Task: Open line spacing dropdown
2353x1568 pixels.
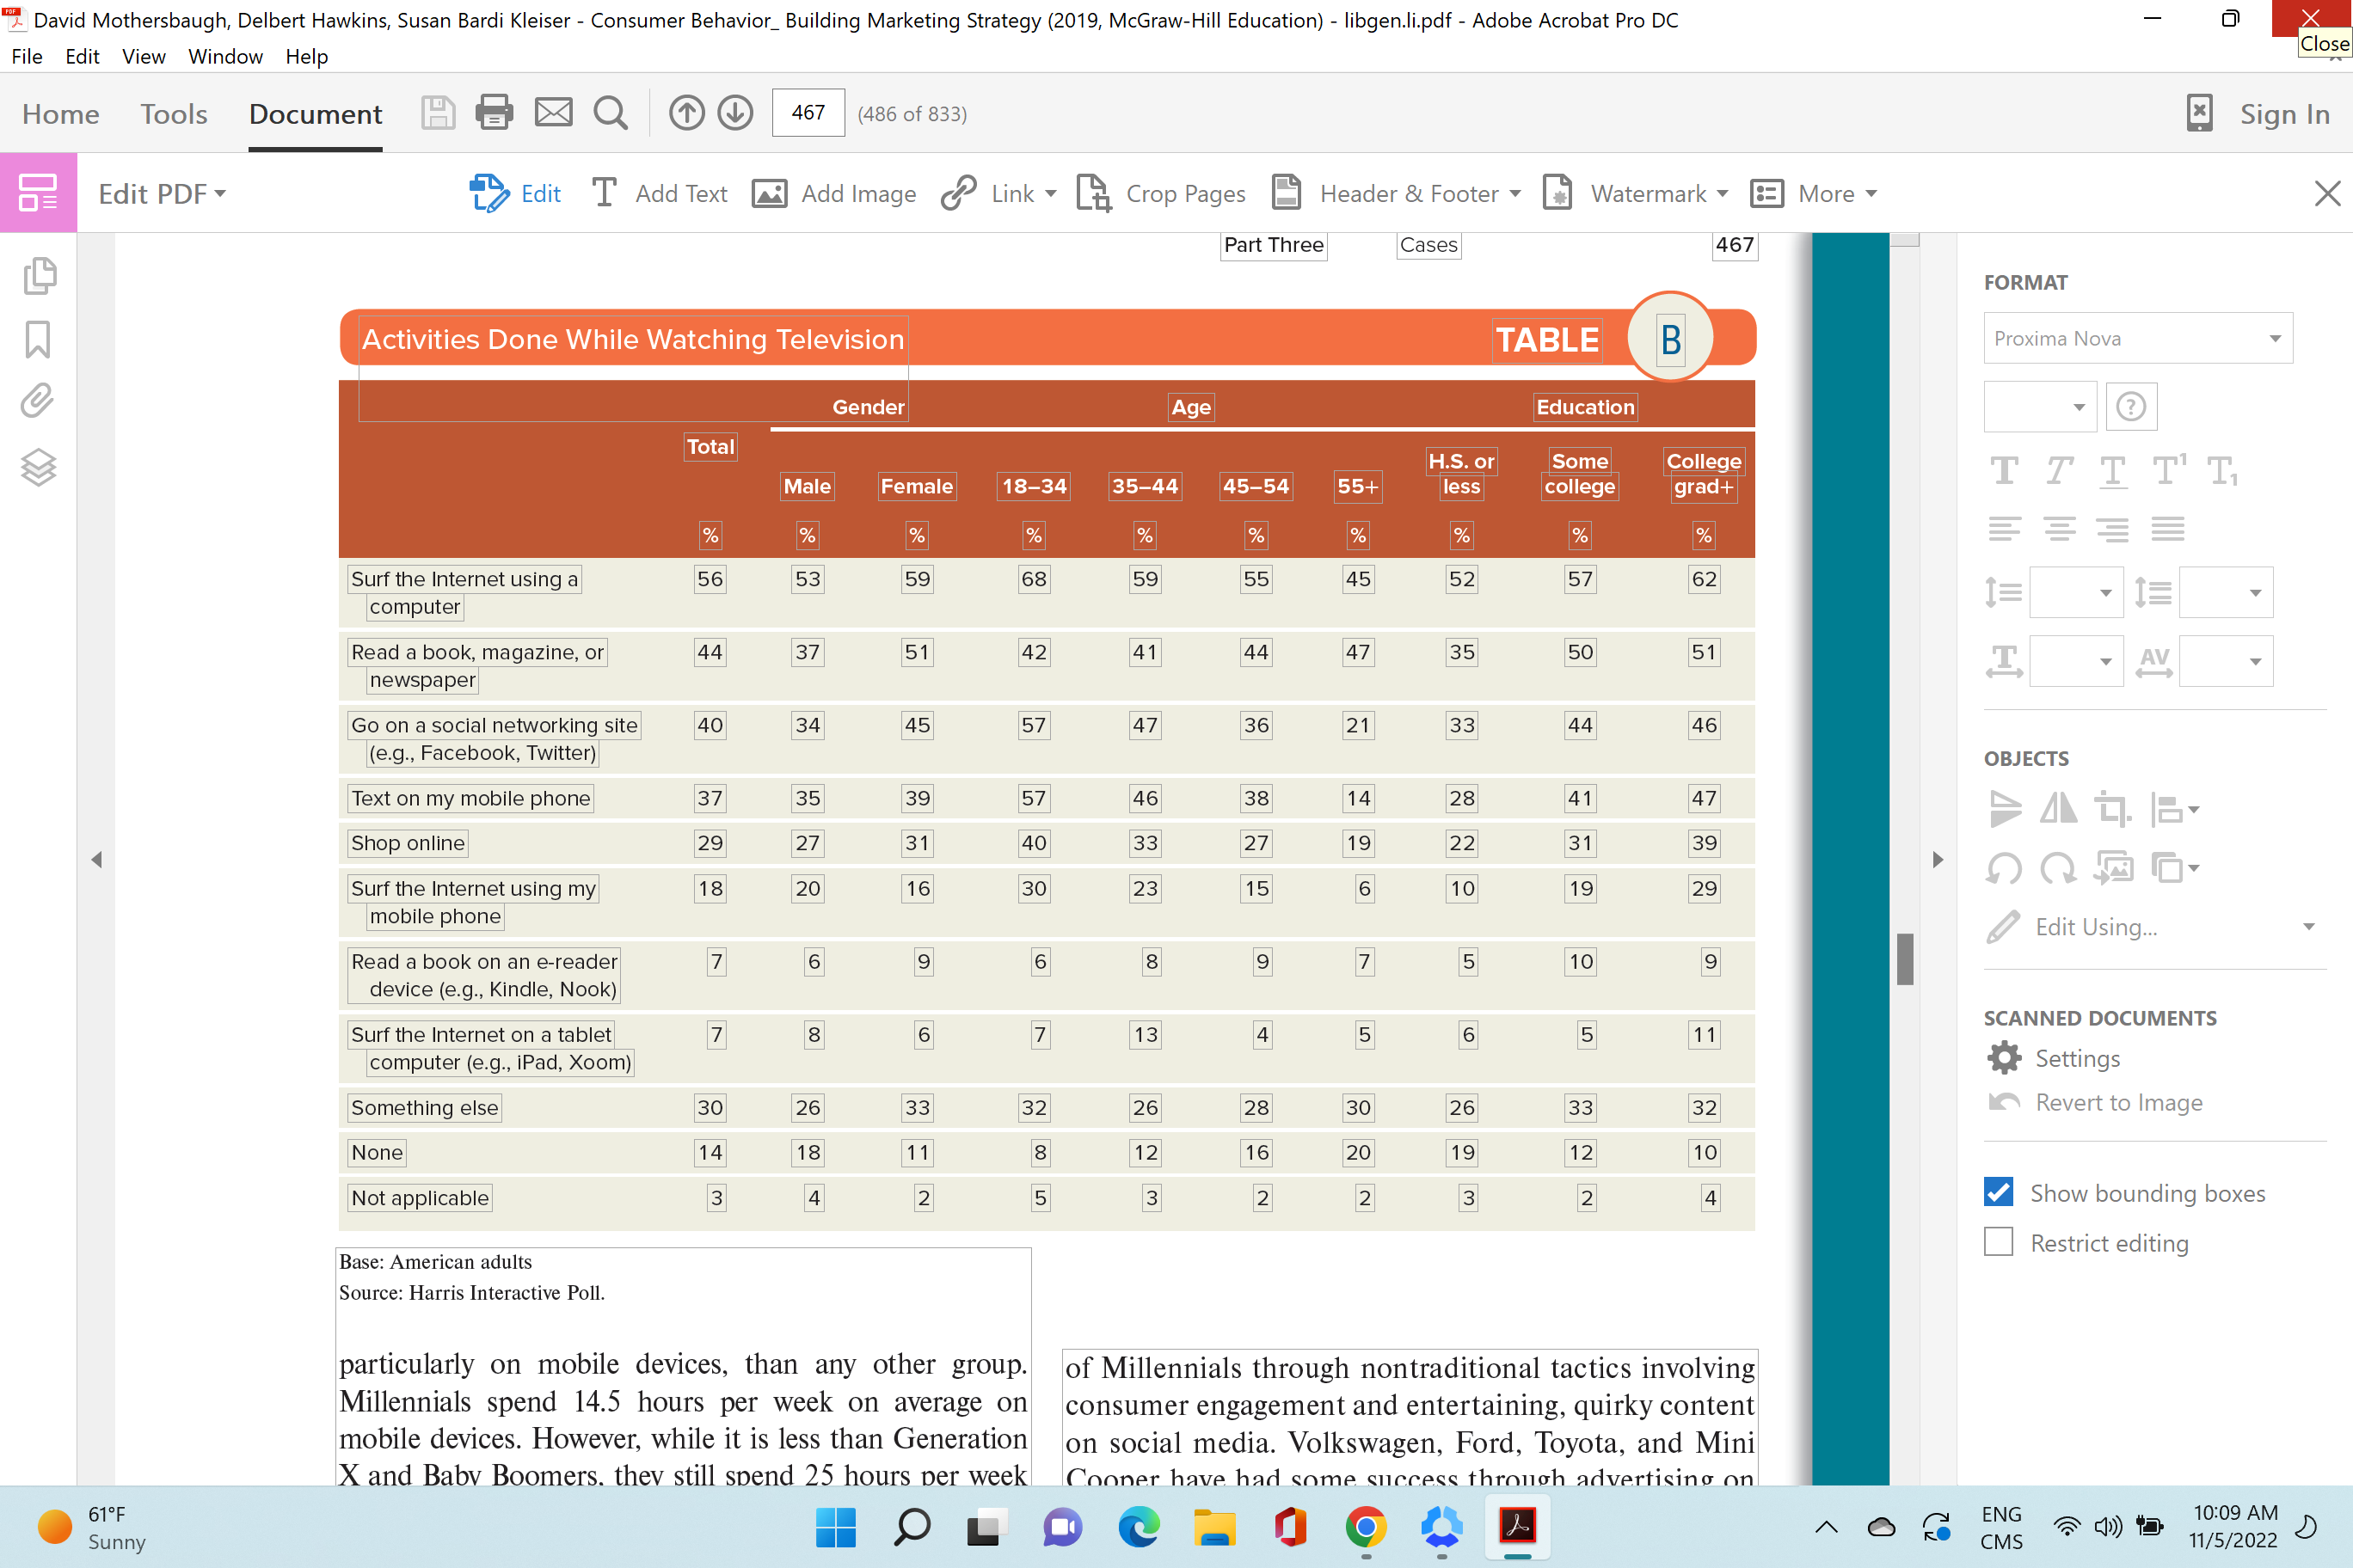Action: tap(2076, 593)
